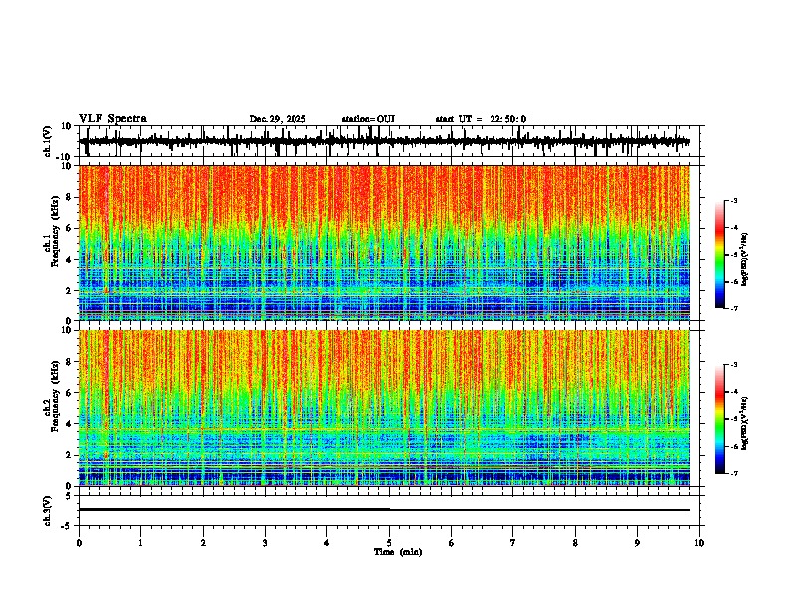Click time axis tick label "8"
Screen dimensions: 788x609
[575, 543]
